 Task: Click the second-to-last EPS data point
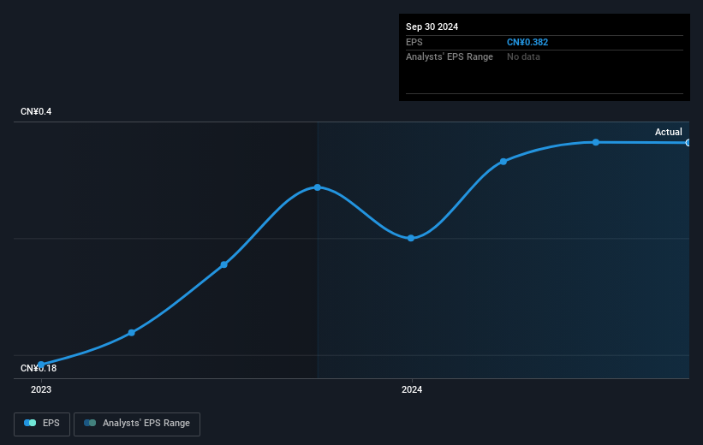coord(595,142)
